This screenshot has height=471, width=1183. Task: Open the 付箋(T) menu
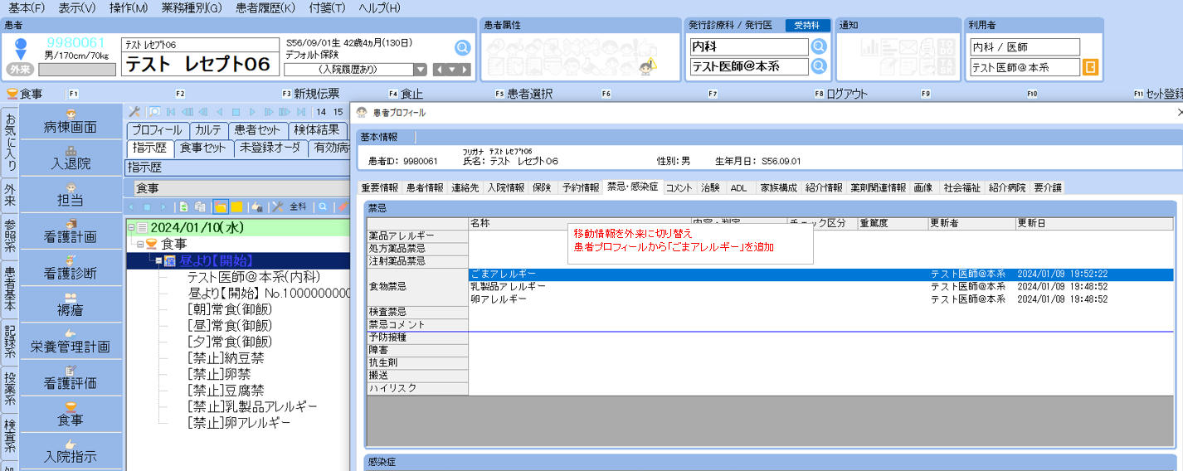(327, 7)
